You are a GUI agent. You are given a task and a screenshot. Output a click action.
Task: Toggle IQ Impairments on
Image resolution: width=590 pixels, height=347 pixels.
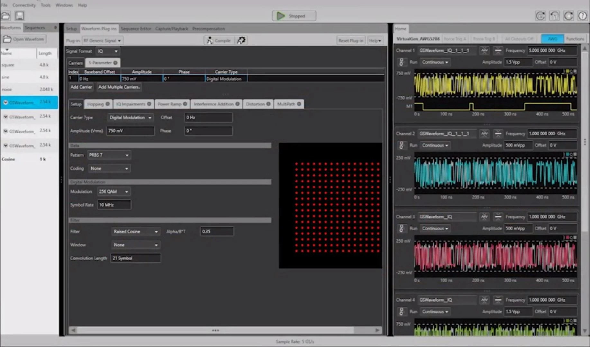coord(149,104)
